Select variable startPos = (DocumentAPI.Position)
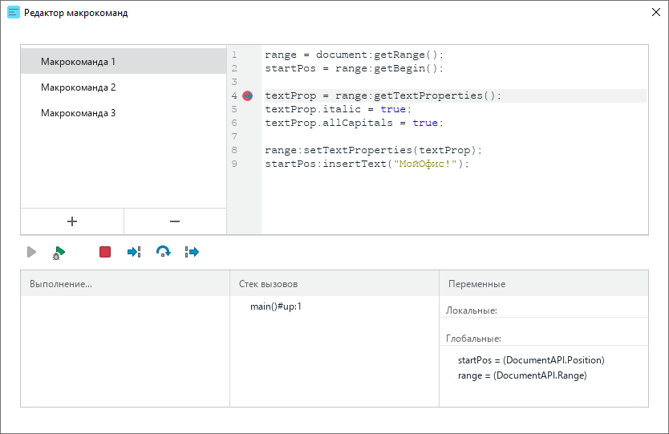The height and width of the screenshot is (434, 669). (531, 359)
